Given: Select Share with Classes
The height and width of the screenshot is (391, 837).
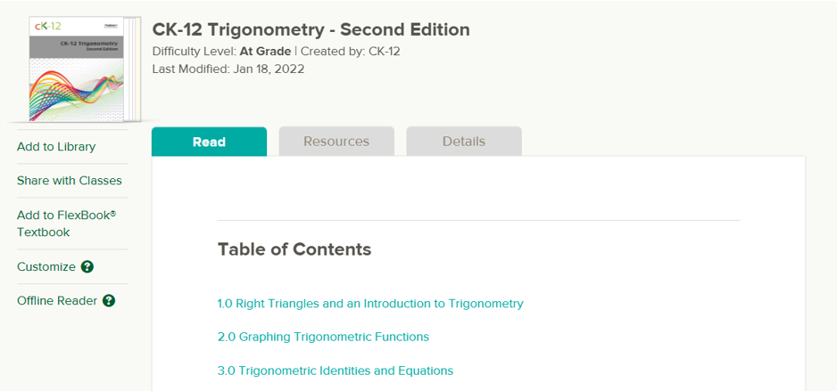Looking at the screenshot, I should click(70, 181).
